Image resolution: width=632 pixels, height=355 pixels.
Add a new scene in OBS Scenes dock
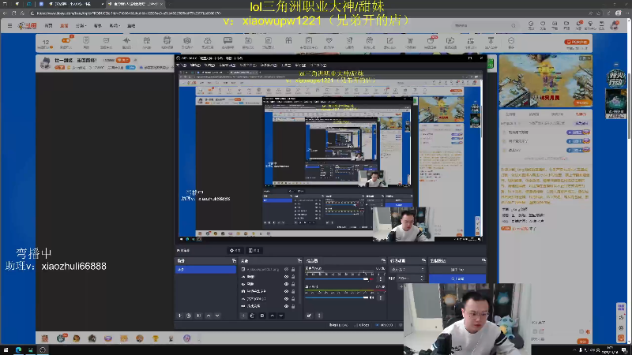pyautogui.click(x=180, y=316)
